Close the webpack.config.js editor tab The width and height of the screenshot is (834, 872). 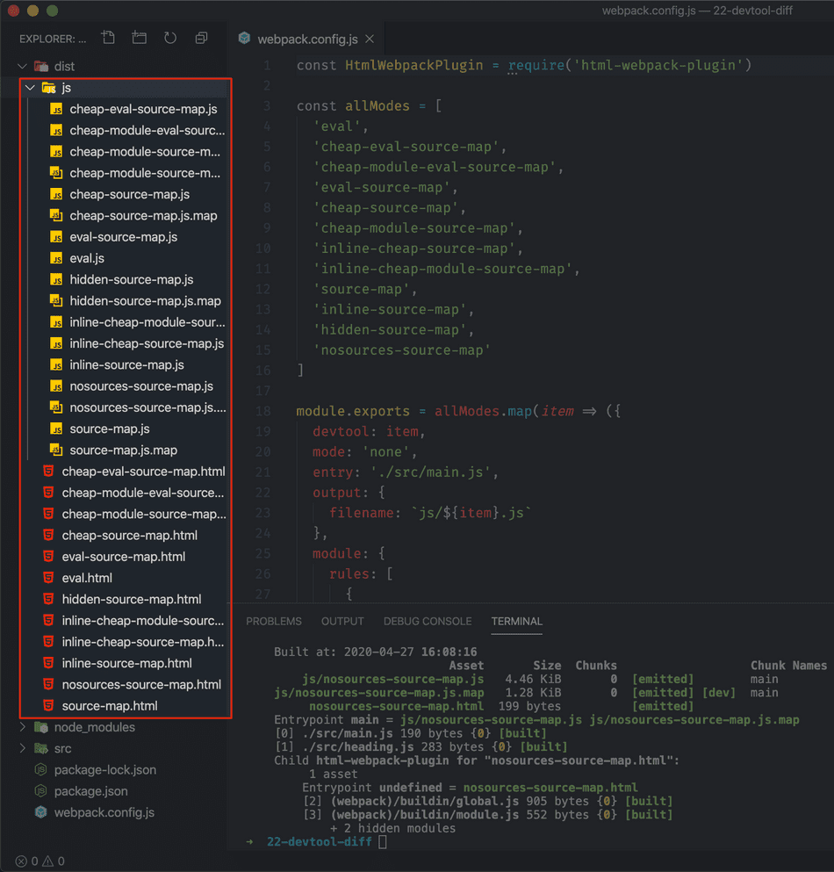click(370, 39)
